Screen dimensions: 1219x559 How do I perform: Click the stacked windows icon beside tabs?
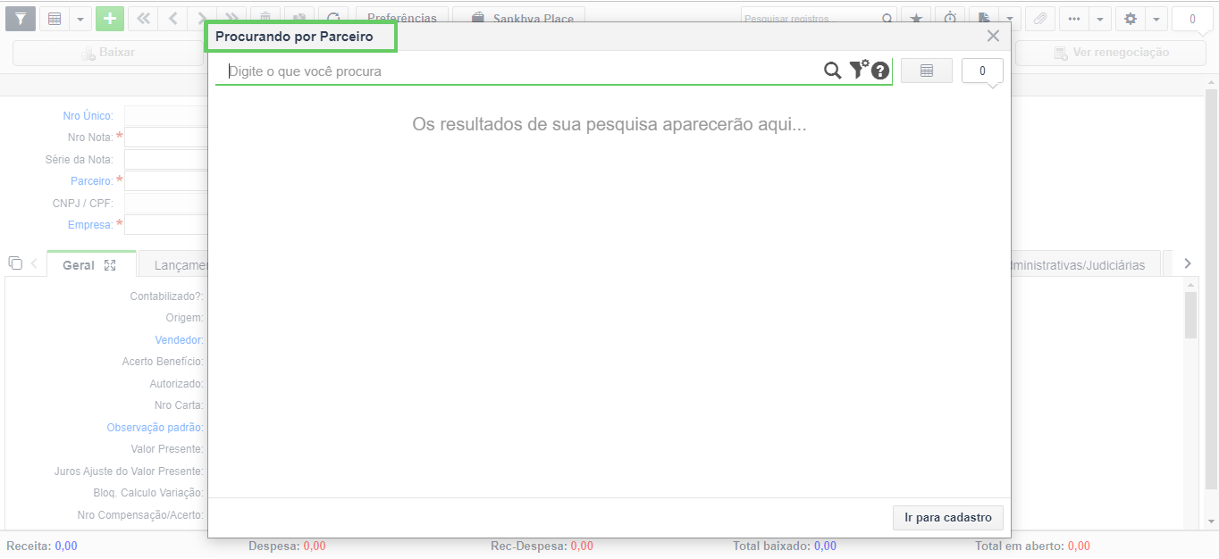(15, 263)
